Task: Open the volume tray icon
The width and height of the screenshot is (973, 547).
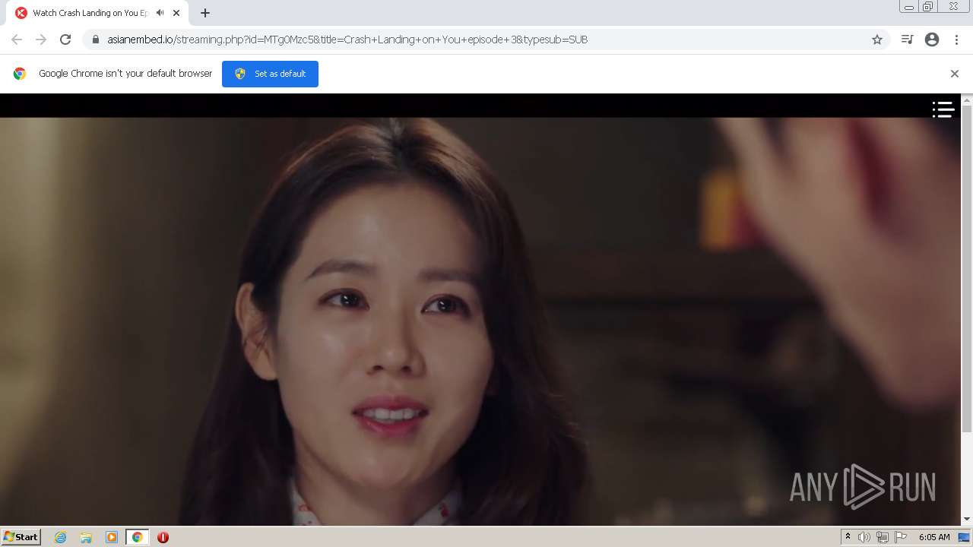Action: (864, 537)
